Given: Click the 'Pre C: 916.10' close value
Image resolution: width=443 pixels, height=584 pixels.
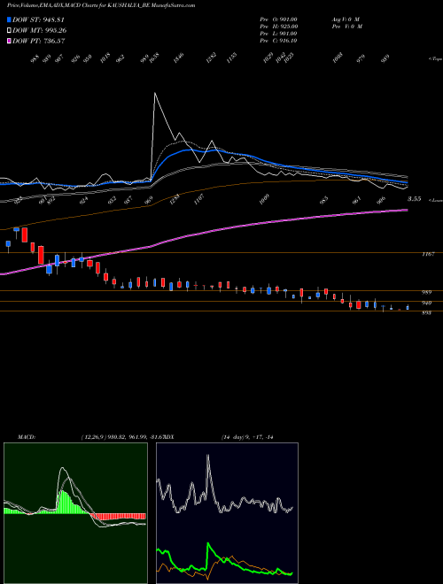Looking at the screenshot, I should pos(278,41).
